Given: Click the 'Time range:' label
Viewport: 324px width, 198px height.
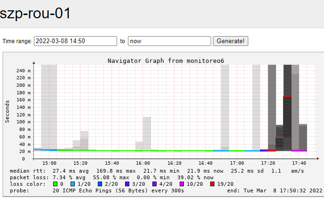Looking at the screenshot, I should 17,41.
